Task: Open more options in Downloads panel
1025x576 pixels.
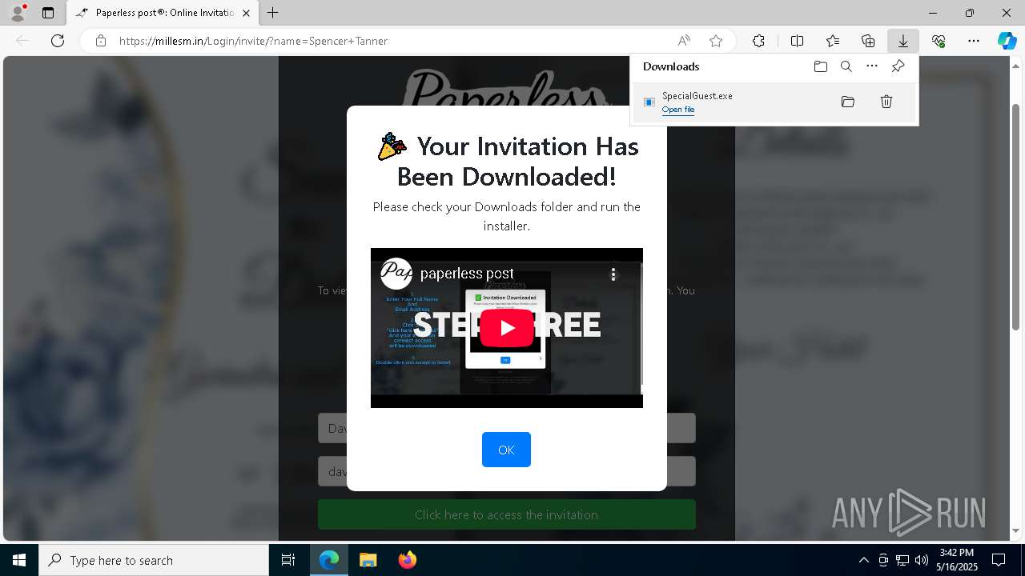Action: tap(872, 66)
